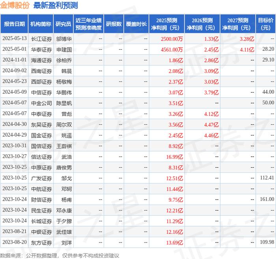Viewport: 276px width, 259px height.
Task: Select the 近三年业绩预测准确度 column header
Action: point(89,24)
